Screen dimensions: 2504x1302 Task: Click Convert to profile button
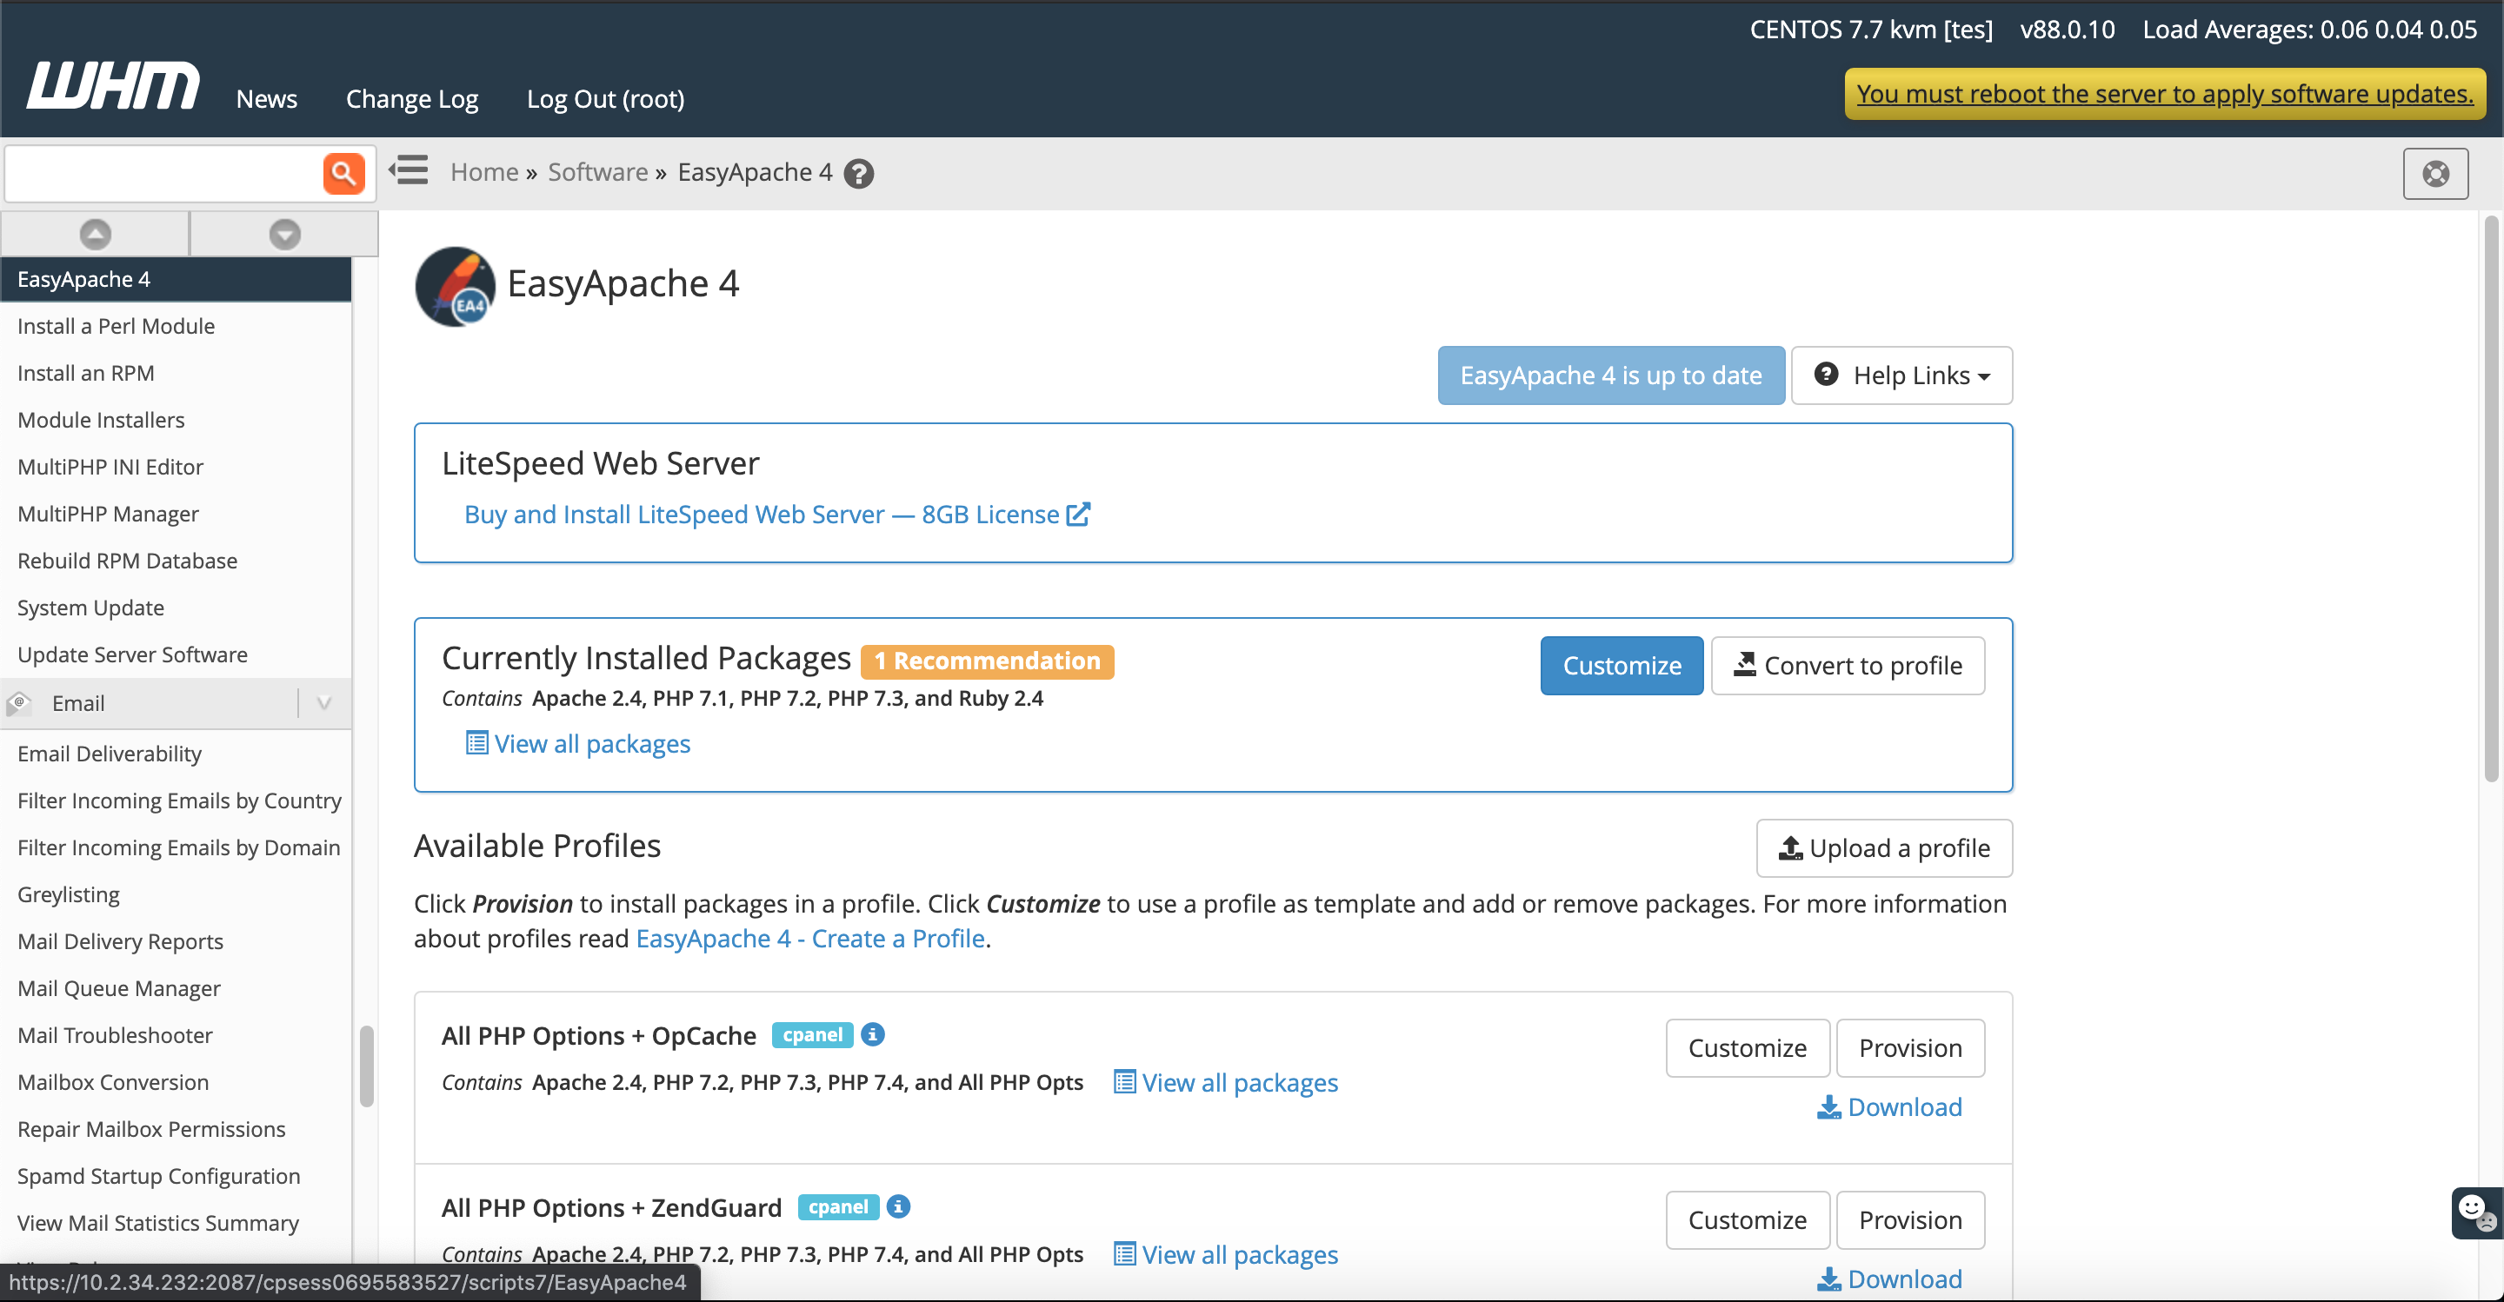pos(1848,666)
